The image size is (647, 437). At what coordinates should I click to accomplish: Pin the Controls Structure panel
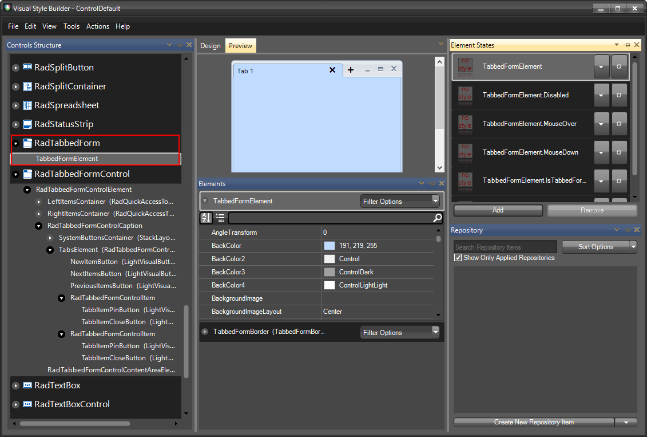180,45
